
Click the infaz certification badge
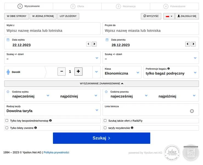point(172,153)
